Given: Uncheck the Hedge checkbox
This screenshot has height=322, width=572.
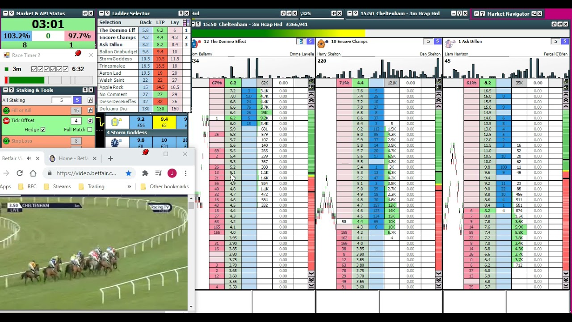Looking at the screenshot, I should (43, 130).
